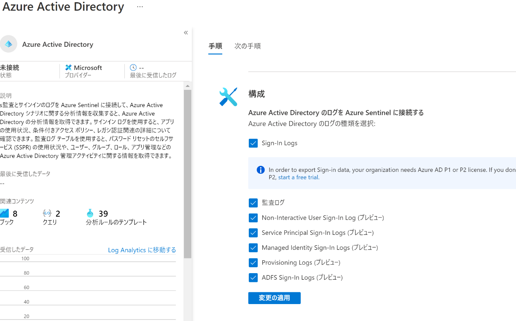The width and height of the screenshot is (516, 321).
Task: Click the wrench configuration icon
Action: (228, 97)
